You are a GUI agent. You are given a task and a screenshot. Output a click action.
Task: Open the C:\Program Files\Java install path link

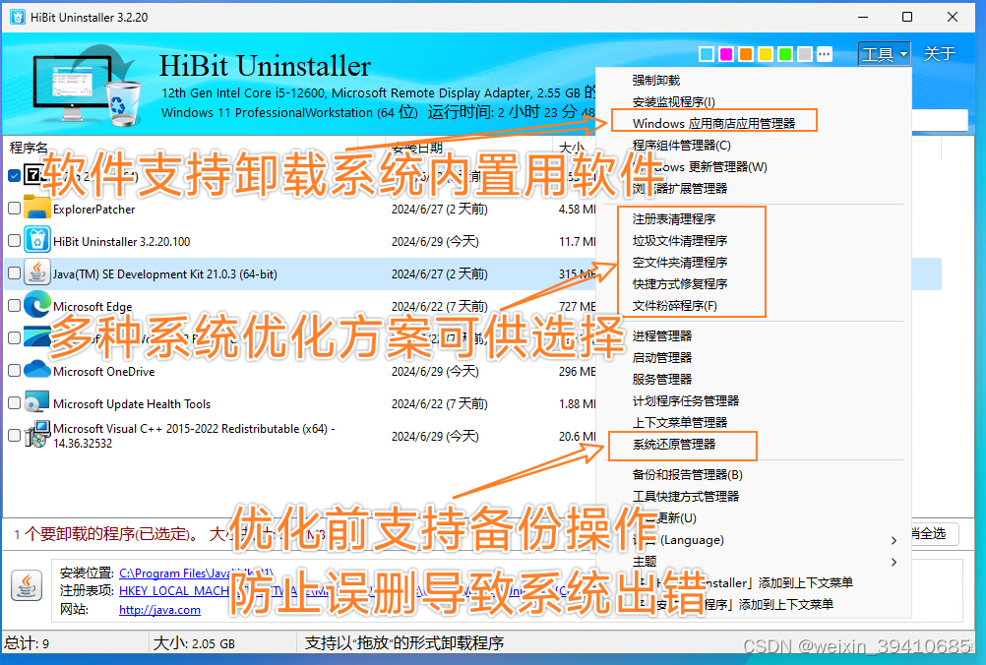click(196, 574)
